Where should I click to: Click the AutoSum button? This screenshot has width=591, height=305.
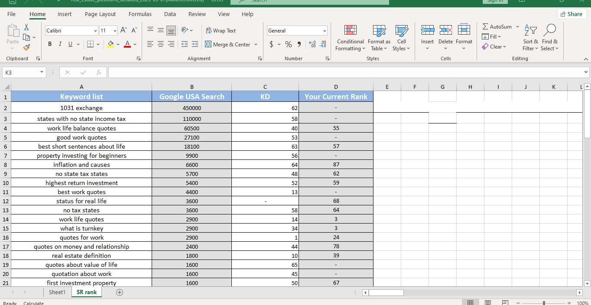pos(497,27)
